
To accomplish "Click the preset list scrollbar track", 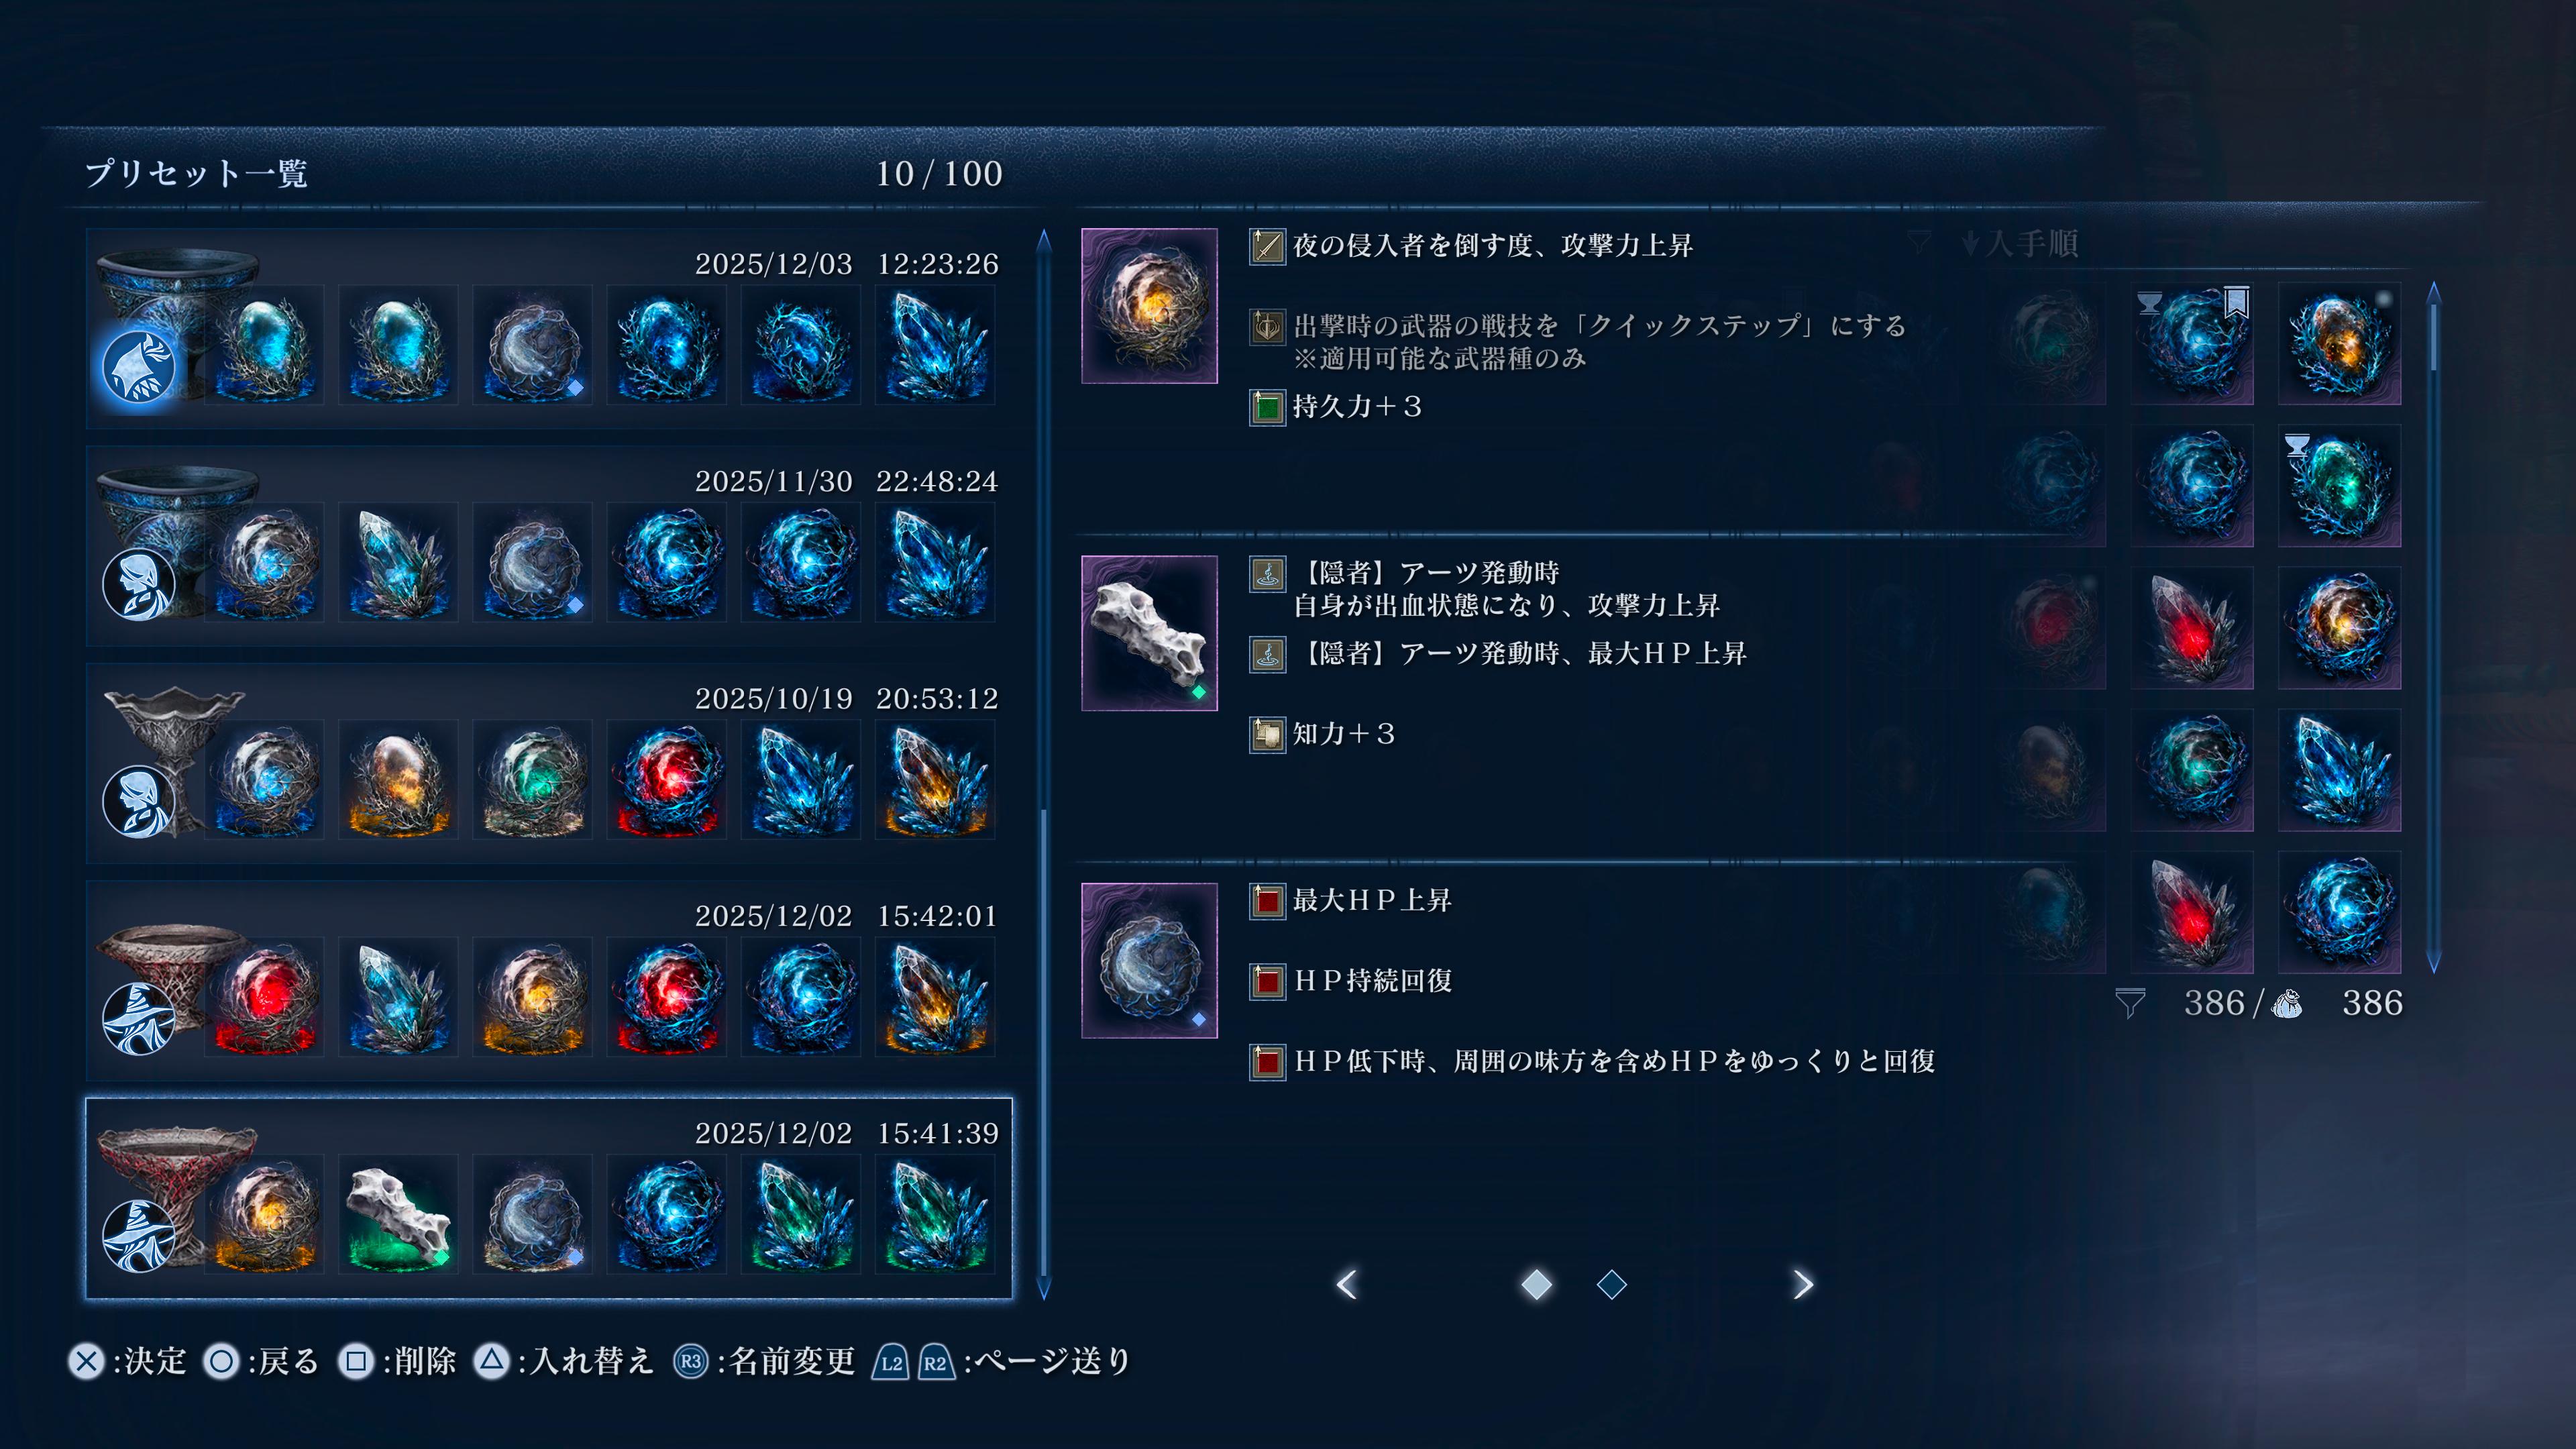I will [x=1044, y=764].
